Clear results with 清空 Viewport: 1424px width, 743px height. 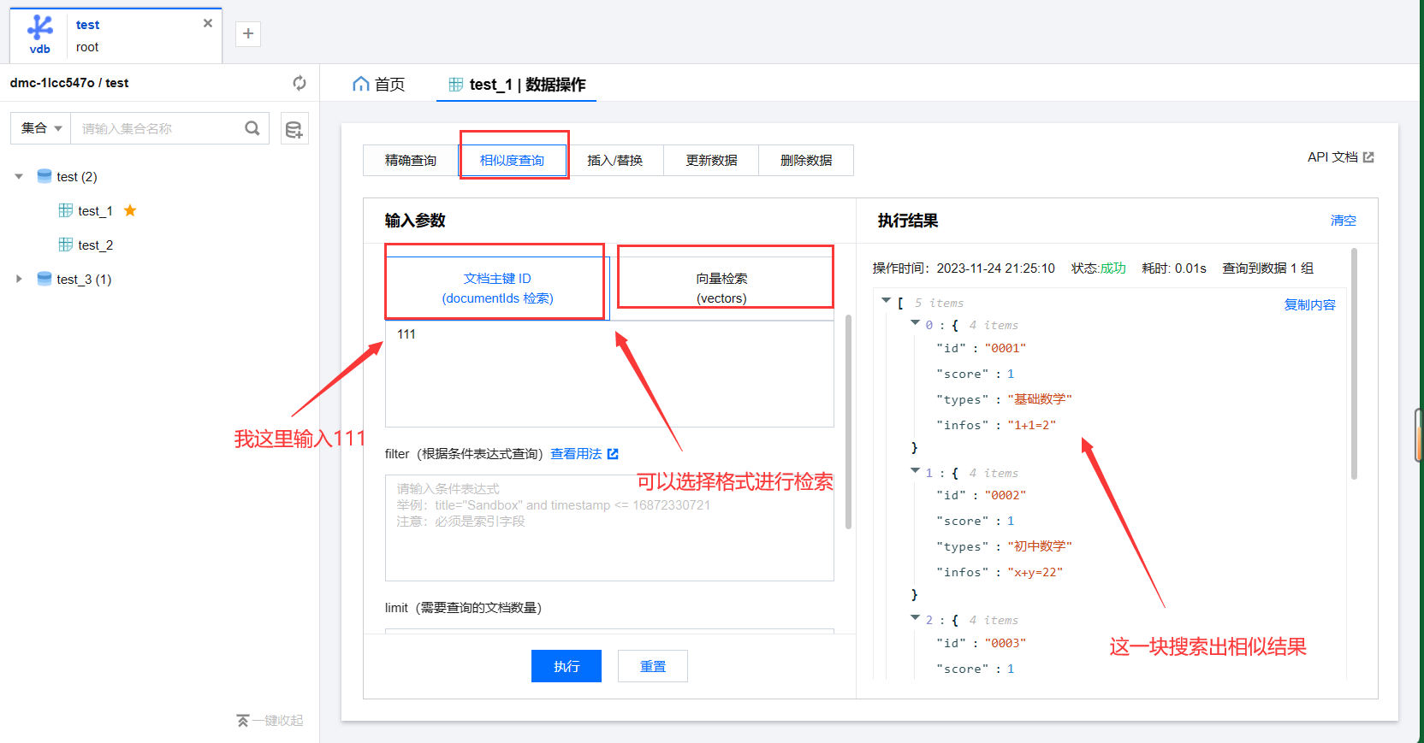[1343, 221]
